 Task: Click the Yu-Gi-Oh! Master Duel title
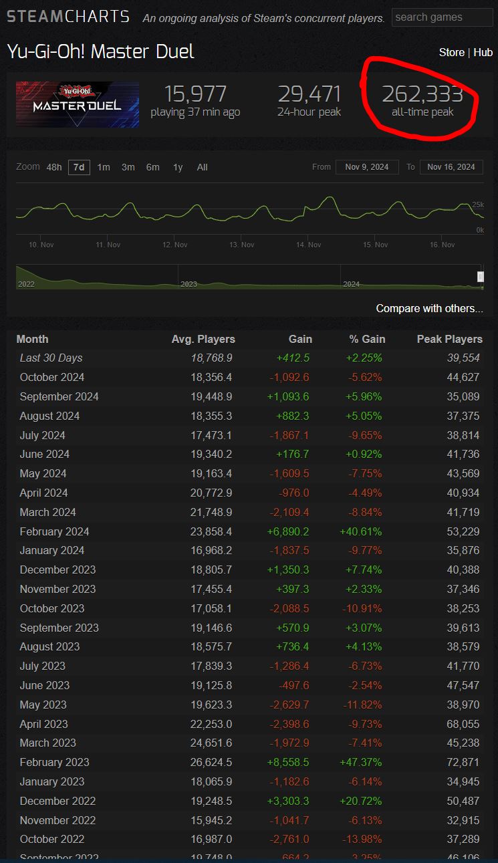(x=100, y=51)
